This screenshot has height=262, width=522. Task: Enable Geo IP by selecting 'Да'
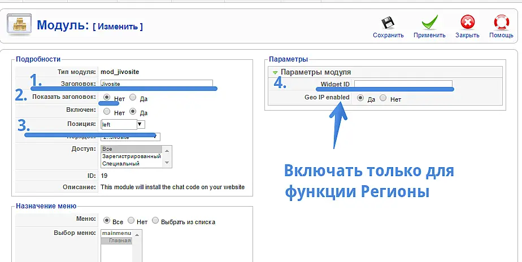pyautogui.click(x=360, y=98)
